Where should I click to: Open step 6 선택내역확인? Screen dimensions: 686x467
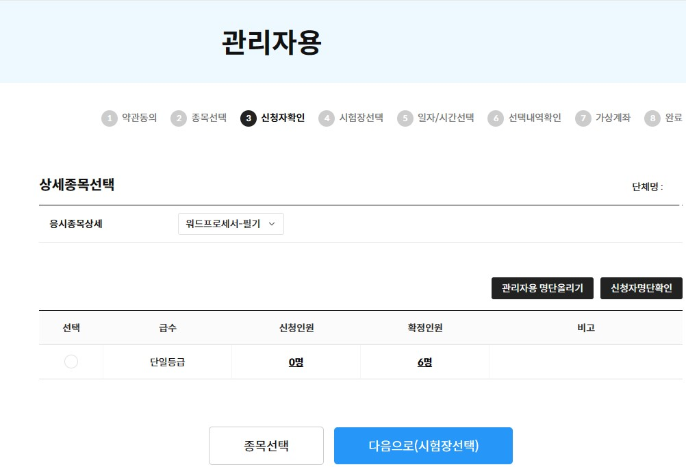(x=524, y=118)
